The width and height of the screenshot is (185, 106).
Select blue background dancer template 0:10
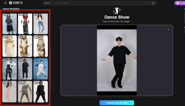click(41, 69)
